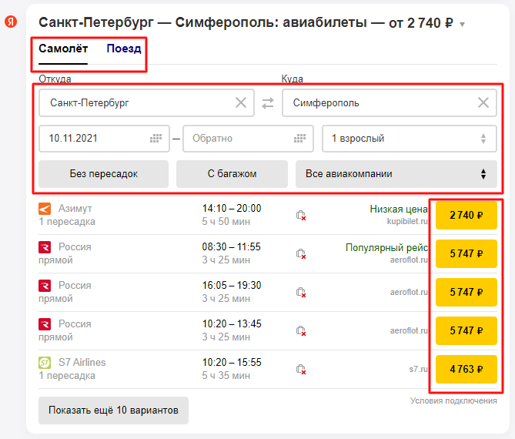Show 10 more flight options

click(113, 410)
